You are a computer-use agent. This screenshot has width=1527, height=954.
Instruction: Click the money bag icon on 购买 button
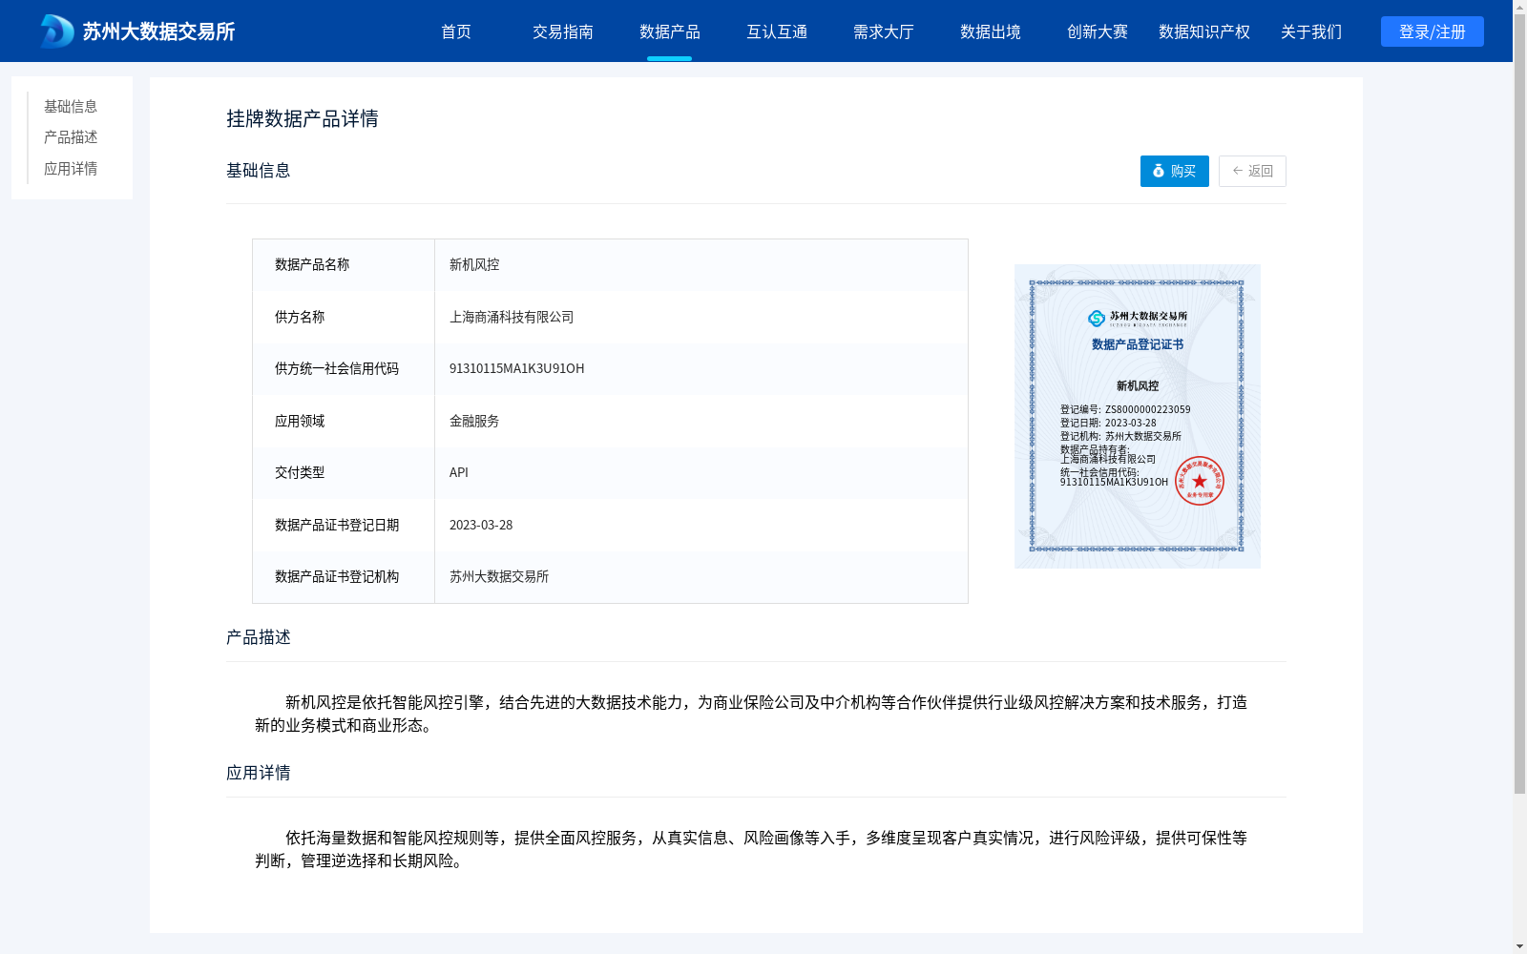[1158, 172]
